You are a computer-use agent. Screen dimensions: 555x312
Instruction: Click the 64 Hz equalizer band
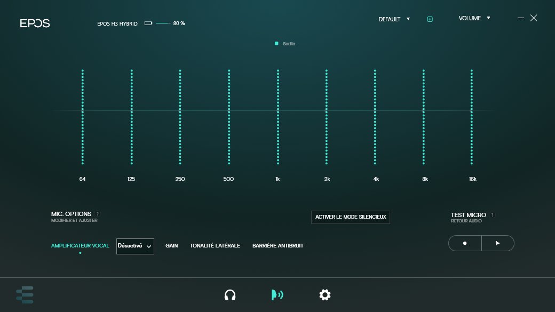[x=83, y=111]
